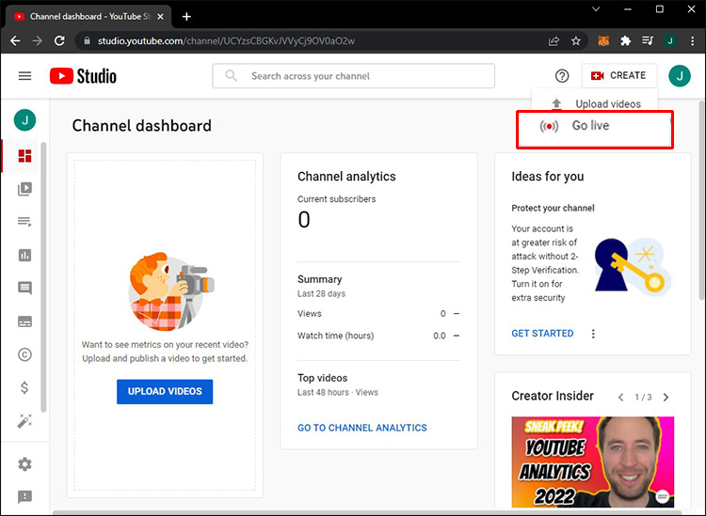The width and height of the screenshot is (706, 516).
Task: Expand the tab search chevron in title bar
Action: click(596, 9)
